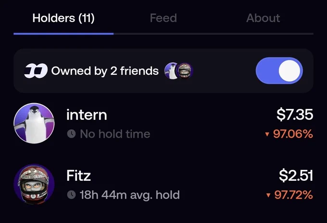327x223 pixels.
Task: Select the Holders (11) tab
Action: tap(63, 18)
